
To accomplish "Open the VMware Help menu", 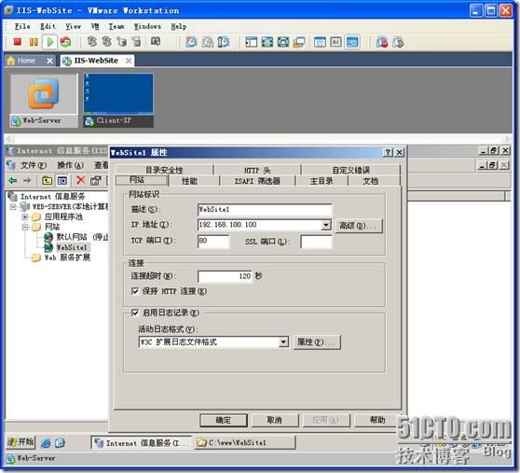I will click(x=179, y=26).
